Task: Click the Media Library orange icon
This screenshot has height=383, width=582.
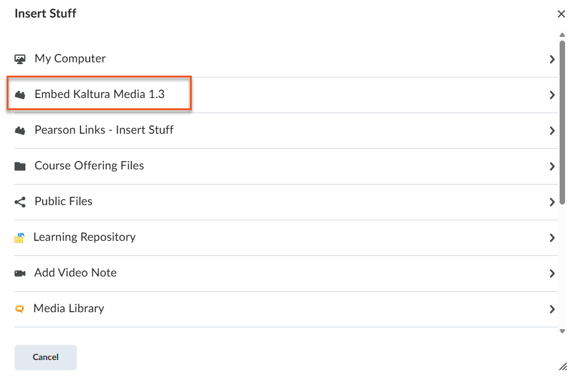Action: point(19,309)
